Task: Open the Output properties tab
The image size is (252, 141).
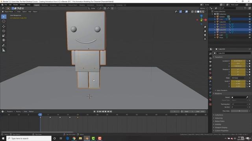Action: coord(210,62)
